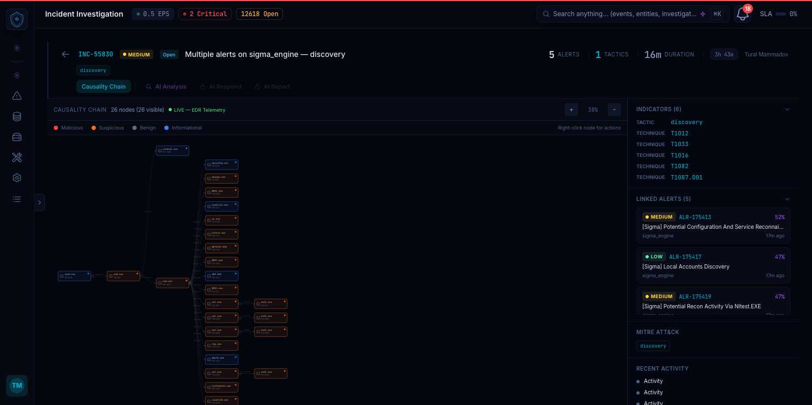Image resolution: width=812 pixels, height=405 pixels.
Task: Open technique T1087.001 link
Action: (x=686, y=177)
